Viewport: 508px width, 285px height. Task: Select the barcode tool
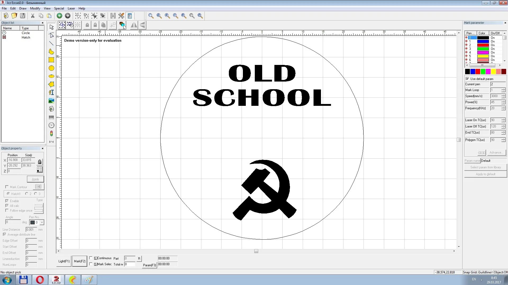(51, 117)
